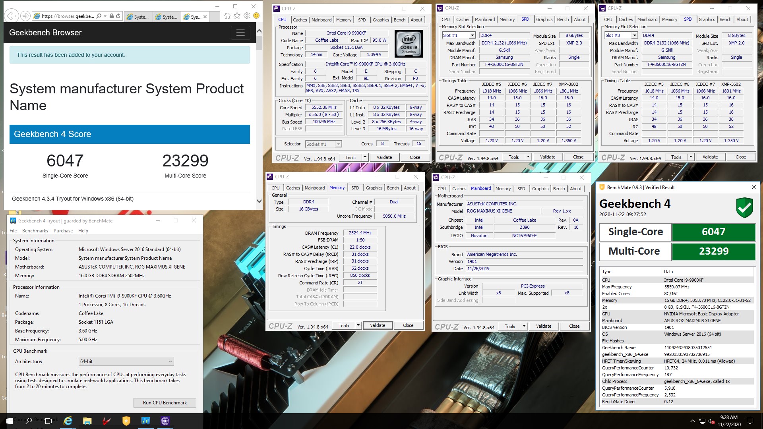Open the network icon in system tray
This screenshot has width=763, height=429.
[702, 421]
